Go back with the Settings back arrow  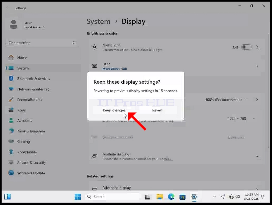(x=8, y=8)
